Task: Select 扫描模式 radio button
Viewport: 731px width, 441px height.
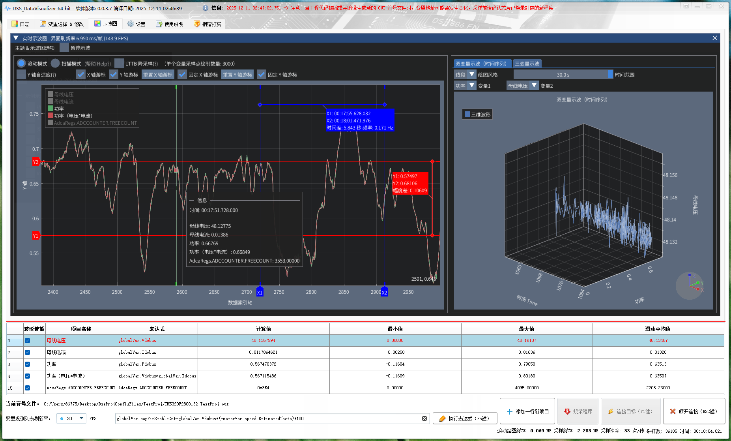Action: [x=56, y=64]
